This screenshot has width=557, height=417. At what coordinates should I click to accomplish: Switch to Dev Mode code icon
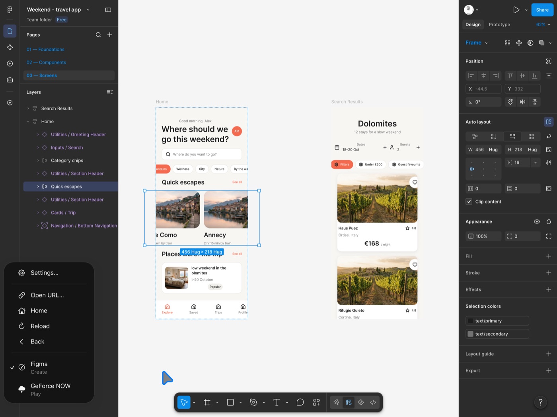[373, 402]
